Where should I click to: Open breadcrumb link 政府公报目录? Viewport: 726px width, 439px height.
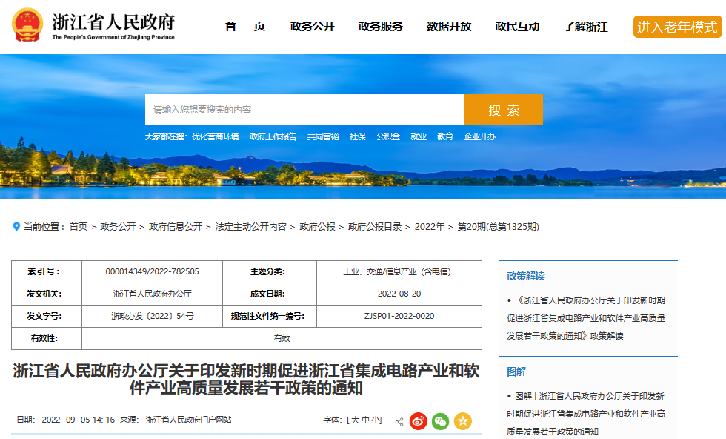coord(375,227)
